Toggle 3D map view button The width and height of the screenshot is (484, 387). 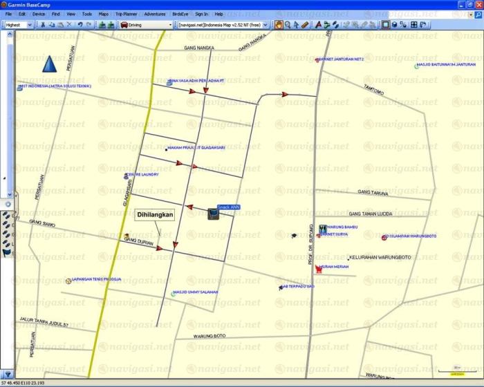pyautogui.click(x=394, y=25)
